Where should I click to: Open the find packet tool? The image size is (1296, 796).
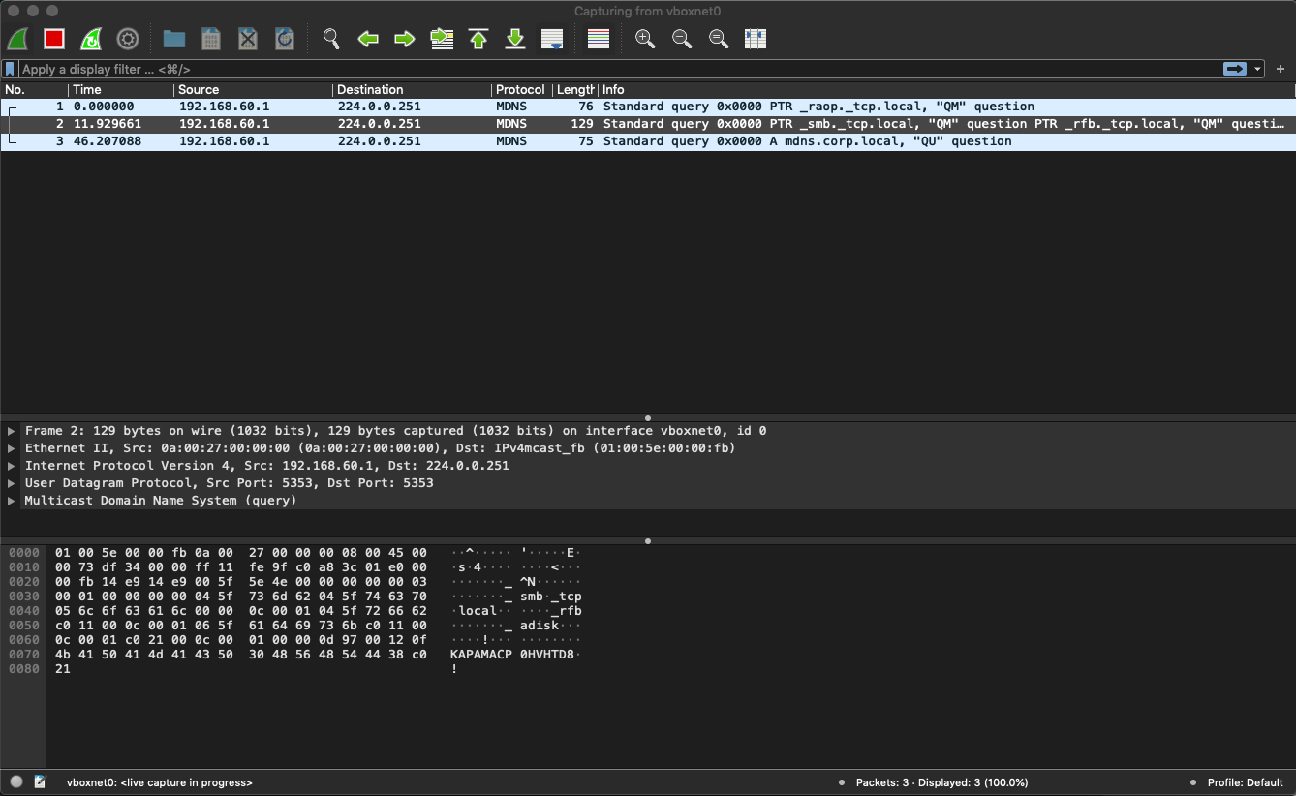point(330,39)
